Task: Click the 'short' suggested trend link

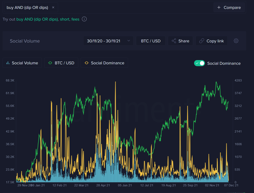Action: (64, 19)
